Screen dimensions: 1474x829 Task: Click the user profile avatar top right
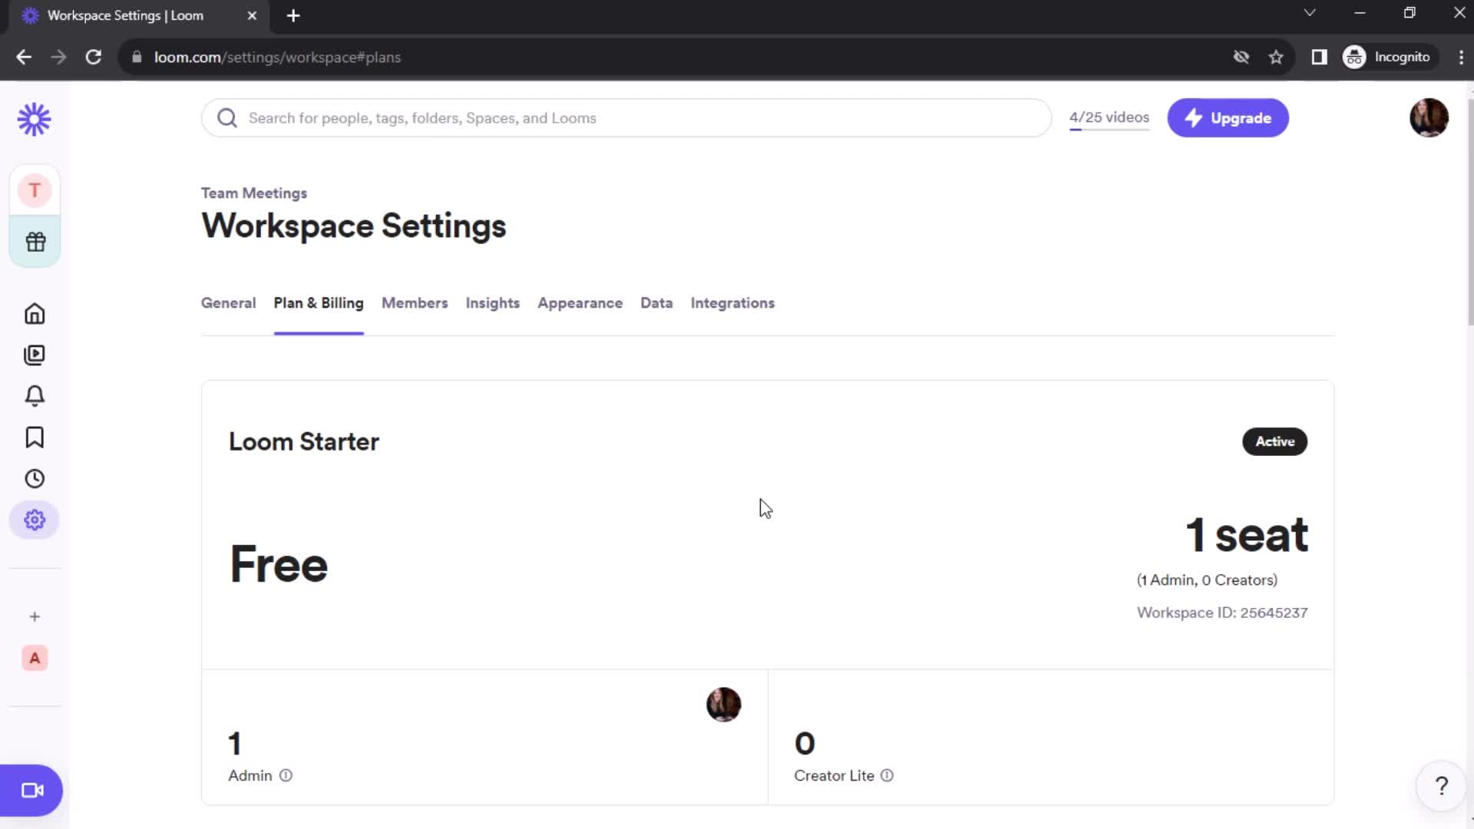[1429, 118]
